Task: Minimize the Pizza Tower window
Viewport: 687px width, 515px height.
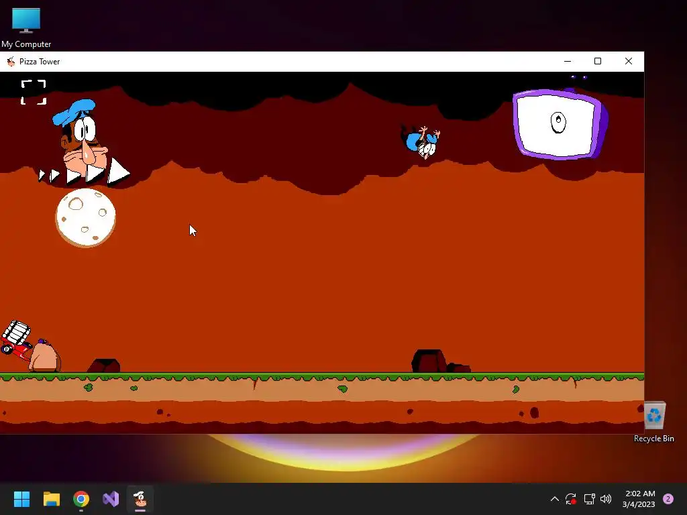Action: (x=568, y=61)
